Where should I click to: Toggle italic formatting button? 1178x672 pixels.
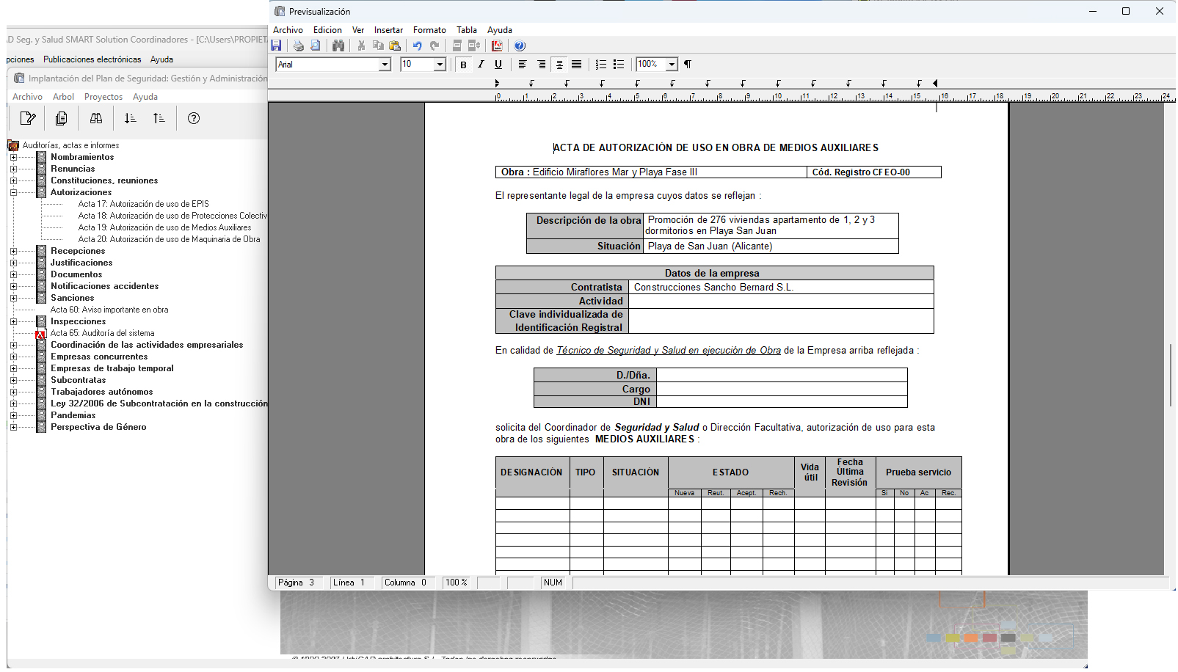point(481,65)
